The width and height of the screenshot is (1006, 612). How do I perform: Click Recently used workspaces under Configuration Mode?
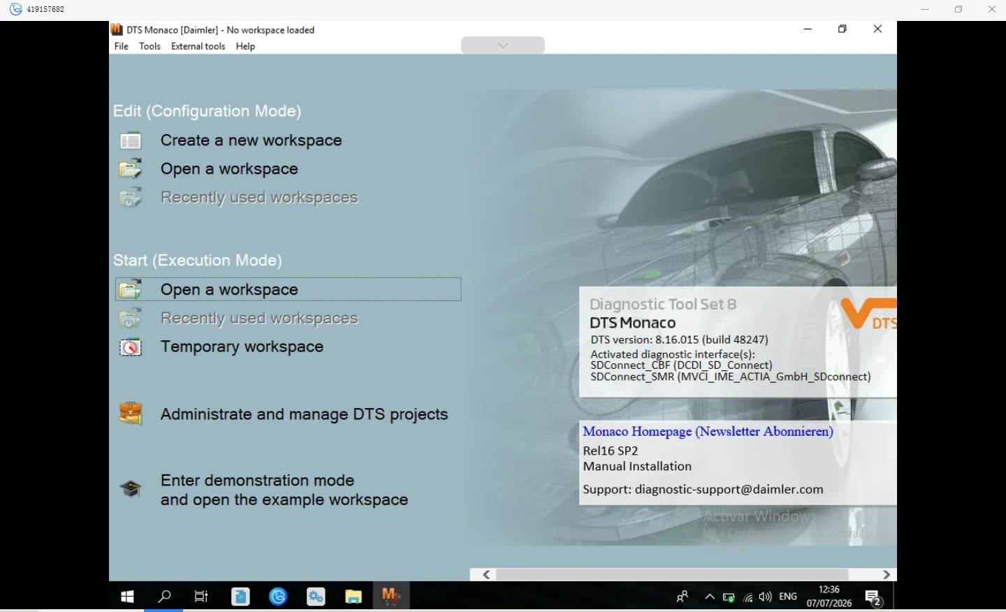click(259, 198)
